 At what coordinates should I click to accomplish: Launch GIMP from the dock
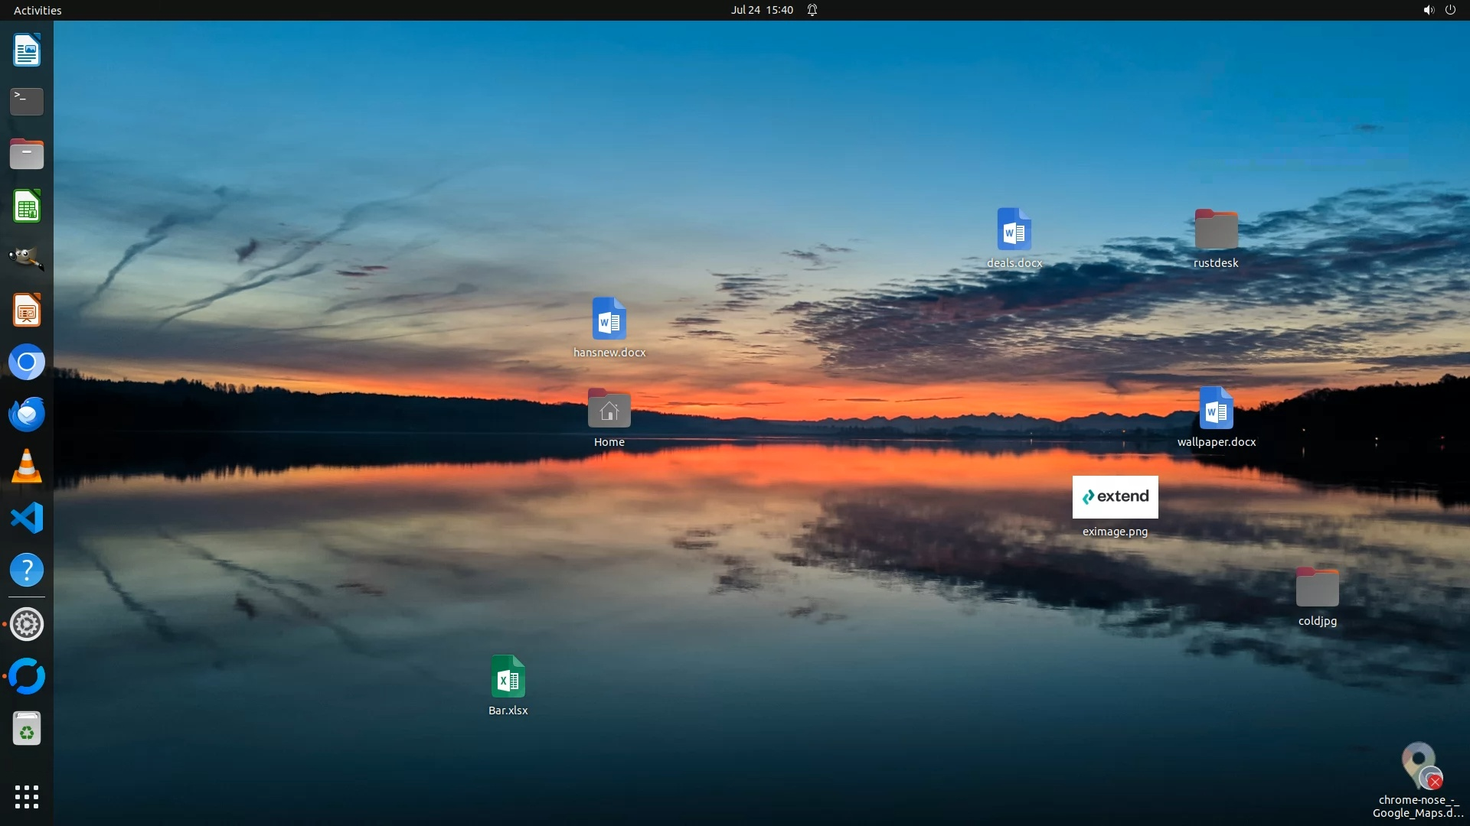tap(27, 259)
